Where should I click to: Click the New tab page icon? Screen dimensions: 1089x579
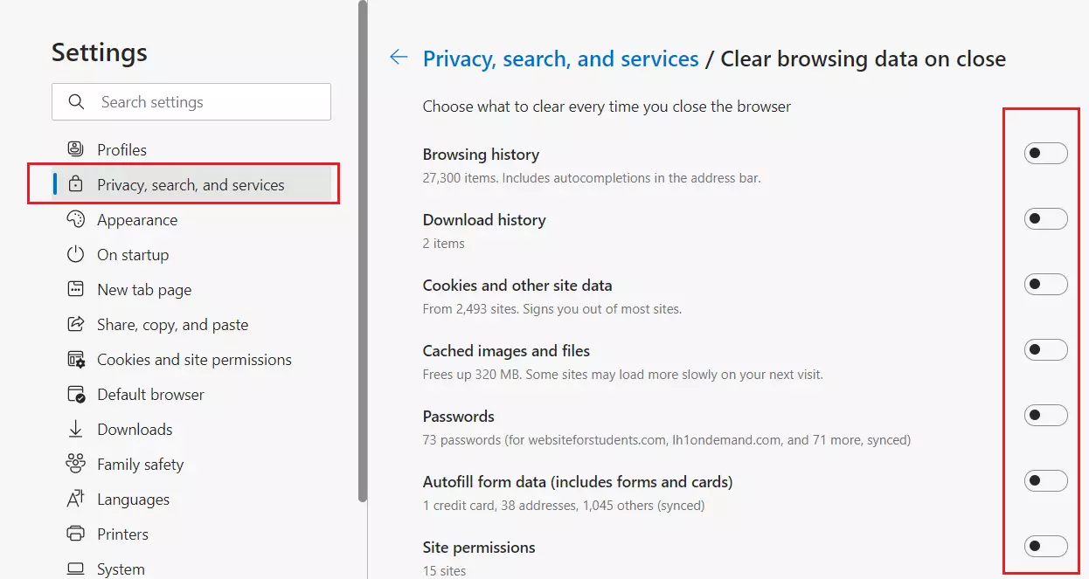click(x=76, y=289)
